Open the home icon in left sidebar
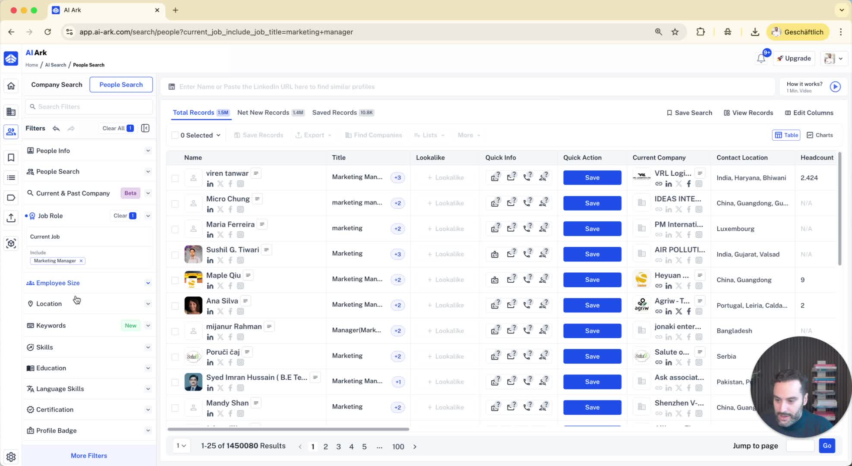Image resolution: width=852 pixels, height=466 pixels. (x=11, y=86)
